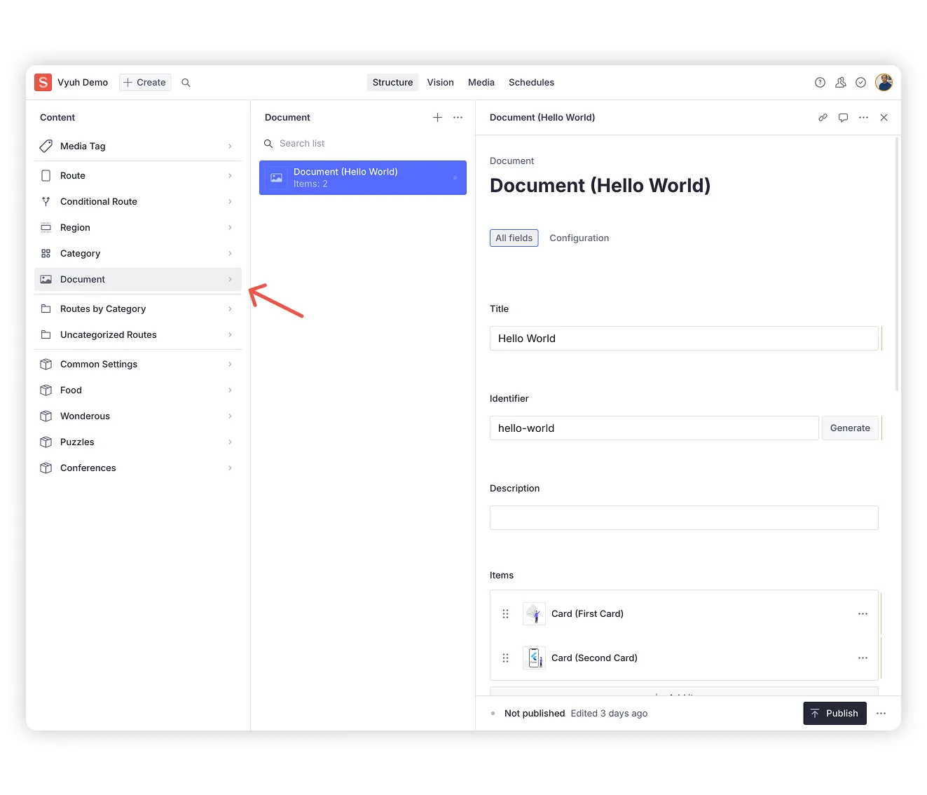Screen dimensions: 927x795
Task: Select the Configuration tab
Action: click(579, 238)
